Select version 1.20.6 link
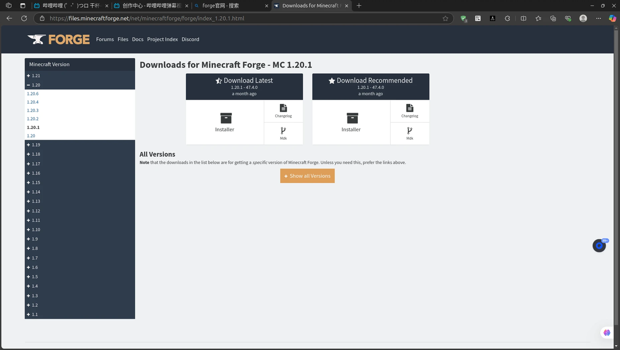 click(33, 93)
